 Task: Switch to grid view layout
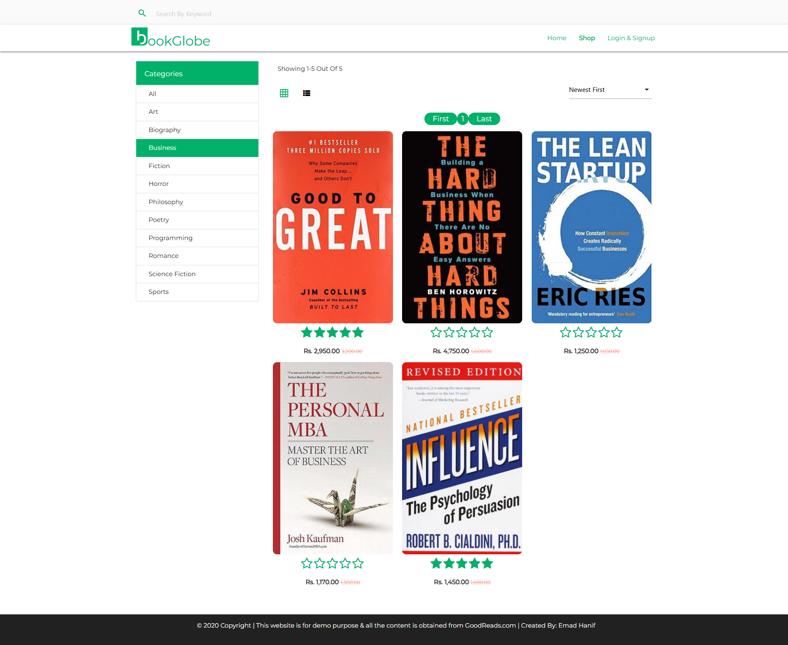tap(284, 93)
